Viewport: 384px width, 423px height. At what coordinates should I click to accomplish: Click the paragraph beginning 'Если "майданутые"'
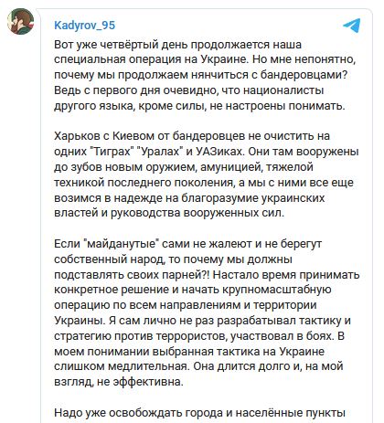pos(207,312)
